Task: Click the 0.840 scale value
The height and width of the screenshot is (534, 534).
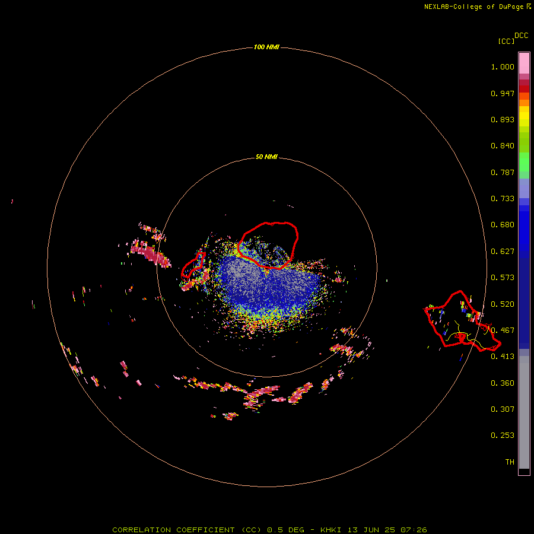Action: [503, 146]
